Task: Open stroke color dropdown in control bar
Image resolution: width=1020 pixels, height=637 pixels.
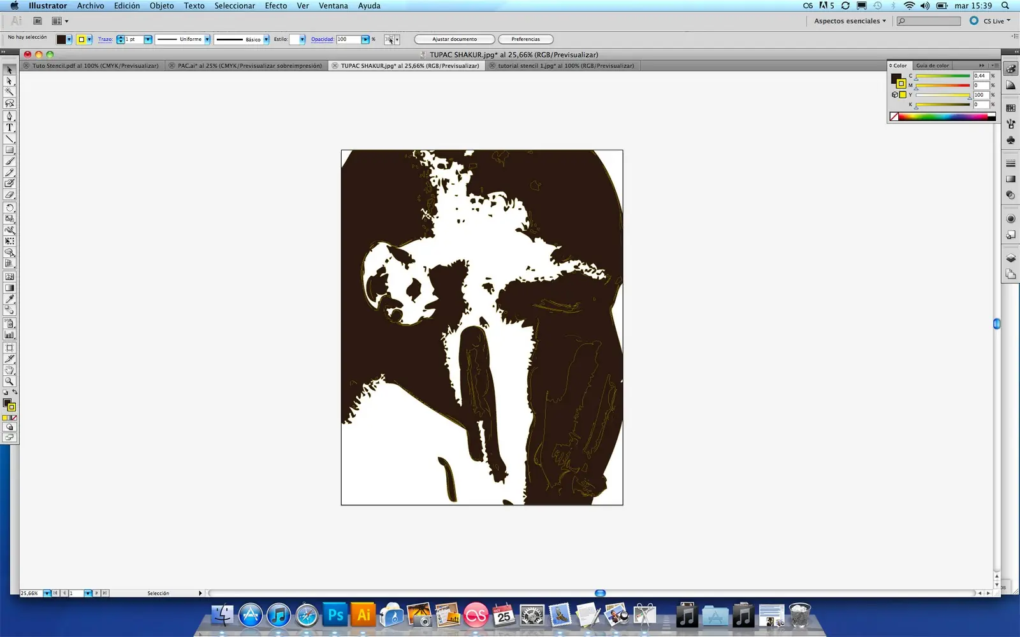Action: pos(89,39)
